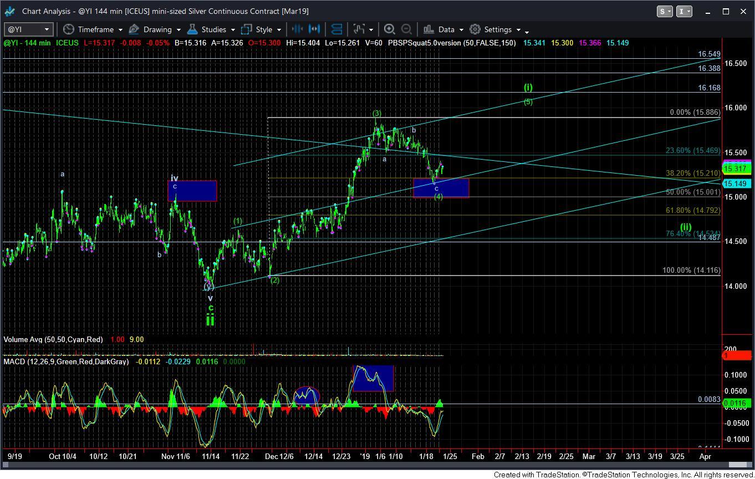The height and width of the screenshot is (479, 755).
Task: Expand the Settings dropdown arrow
Action: click(x=518, y=30)
